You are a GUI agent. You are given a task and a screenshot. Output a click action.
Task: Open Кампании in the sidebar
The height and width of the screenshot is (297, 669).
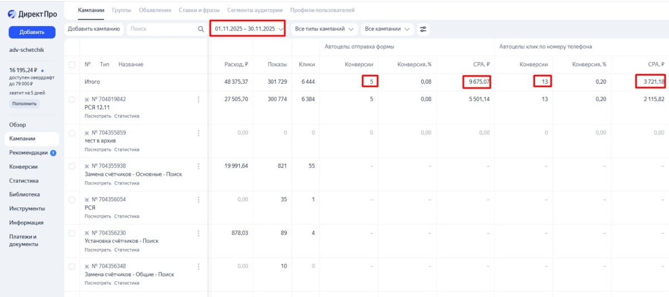coord(31,139)
